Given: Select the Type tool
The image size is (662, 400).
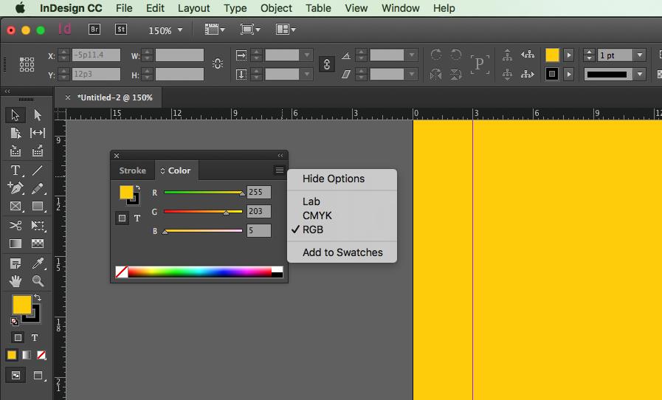Looking at the screenshot, I should (15, 170).
